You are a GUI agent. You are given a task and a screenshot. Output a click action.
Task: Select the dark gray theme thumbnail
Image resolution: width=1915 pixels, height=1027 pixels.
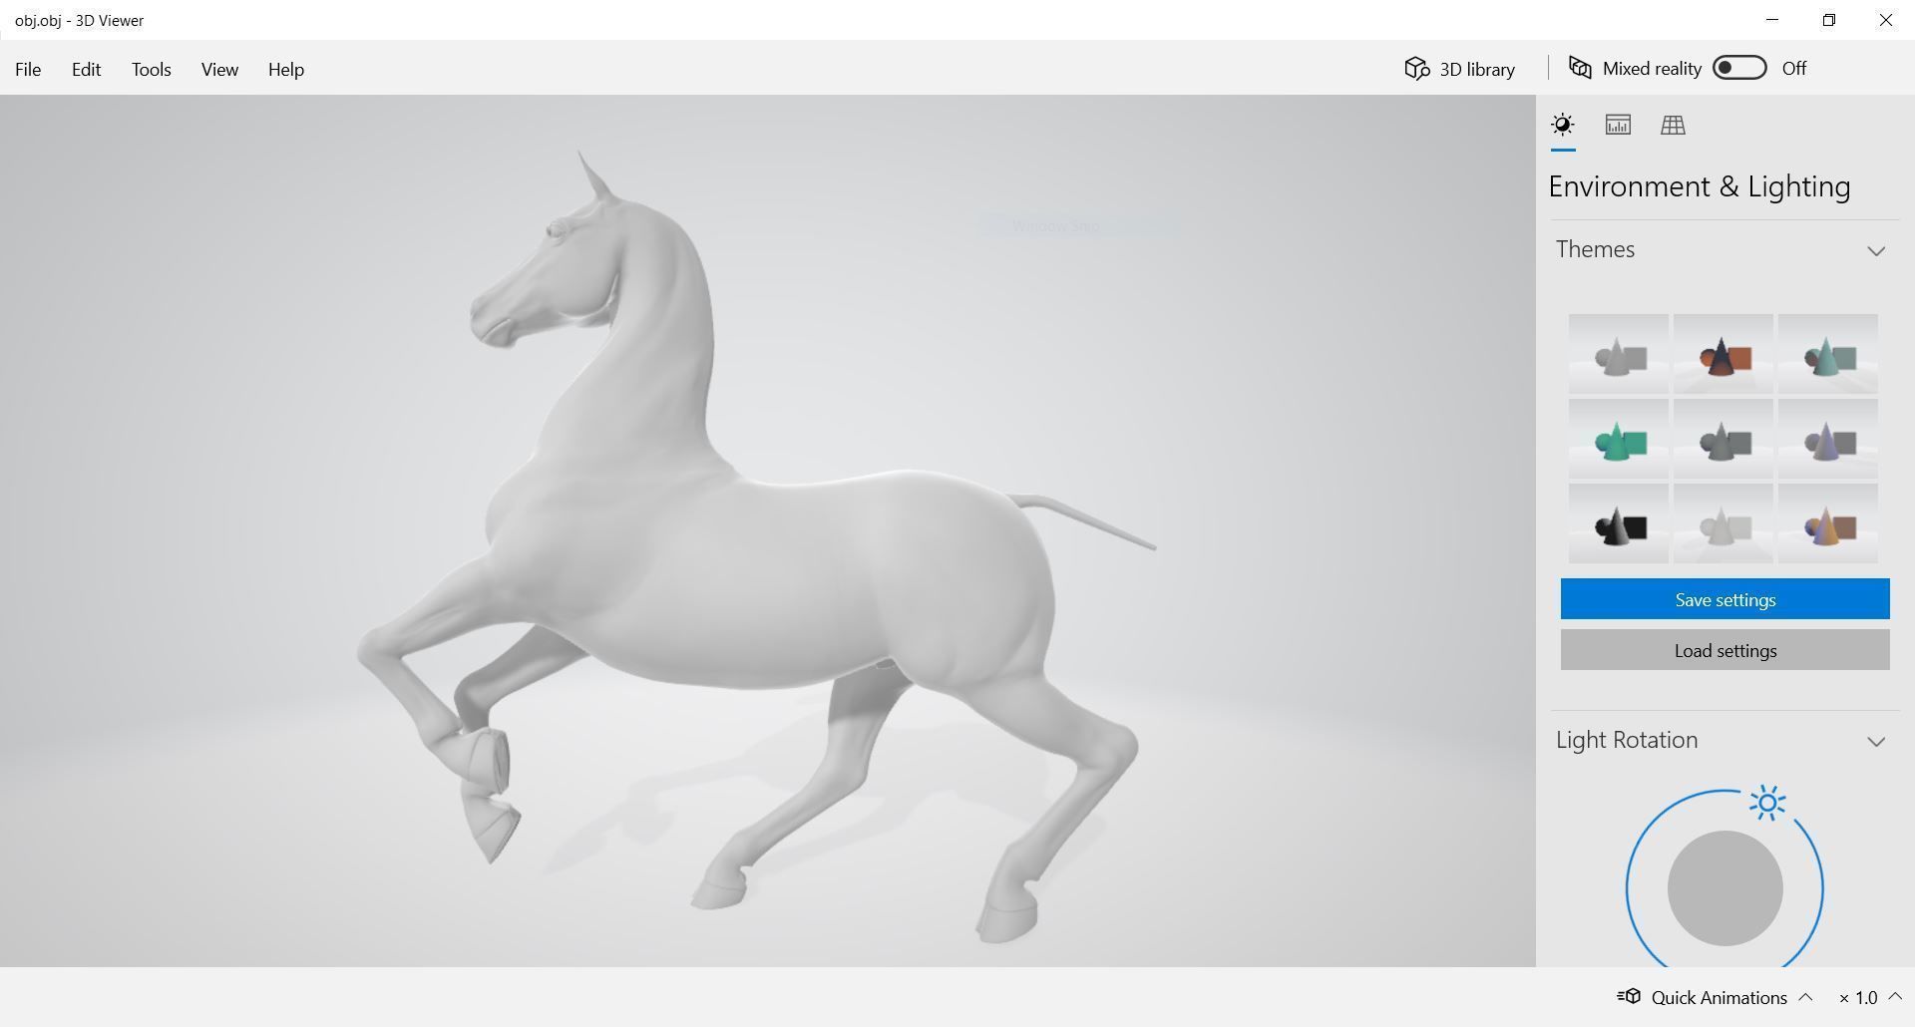click(x=1723, y=439)
